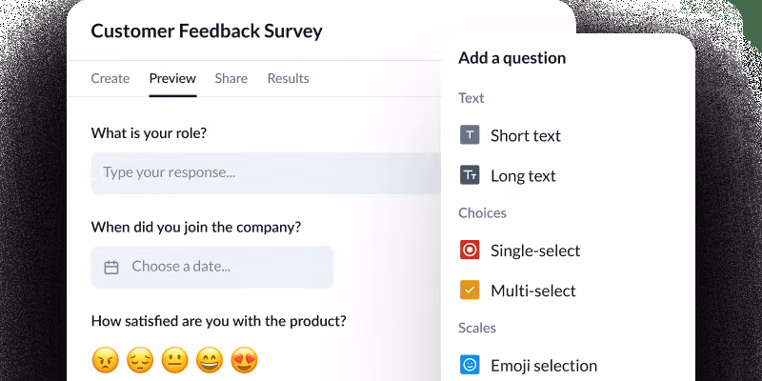The width and height of the screenshot is (762, 381).
Task: Switch to the Create tab
Action: pyautogui.click(x=110, y=78)
